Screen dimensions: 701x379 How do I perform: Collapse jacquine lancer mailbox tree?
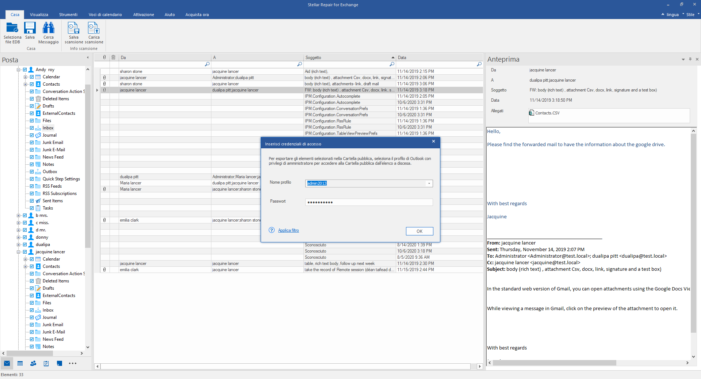(18, 252)
